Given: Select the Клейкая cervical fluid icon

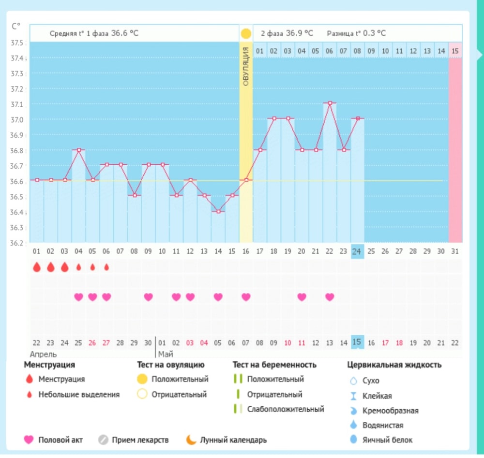Looking at the screenshot, I should click(353, 396).
